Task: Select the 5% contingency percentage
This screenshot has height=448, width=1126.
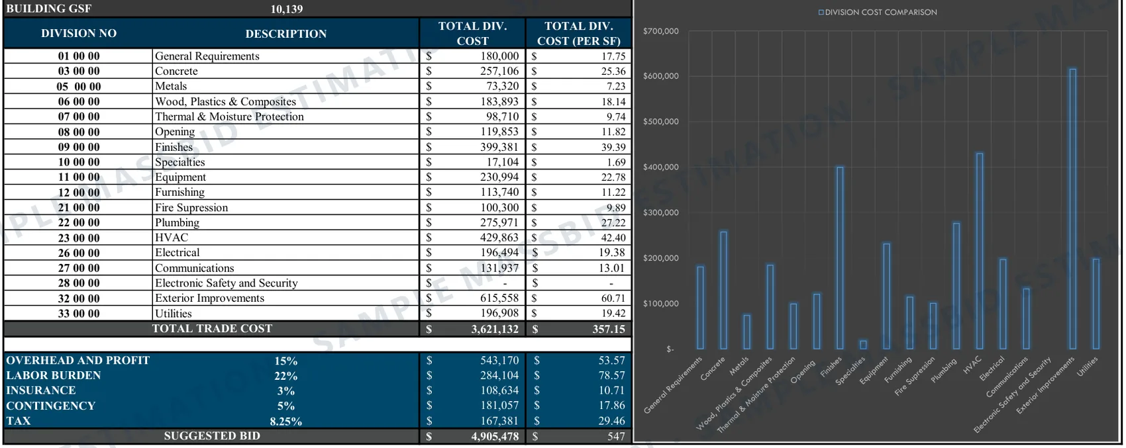Action: 286,406
